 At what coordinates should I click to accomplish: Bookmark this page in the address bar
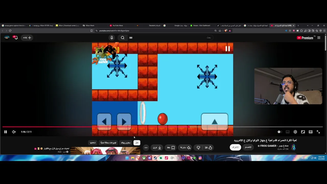click(x=91, y=31)
